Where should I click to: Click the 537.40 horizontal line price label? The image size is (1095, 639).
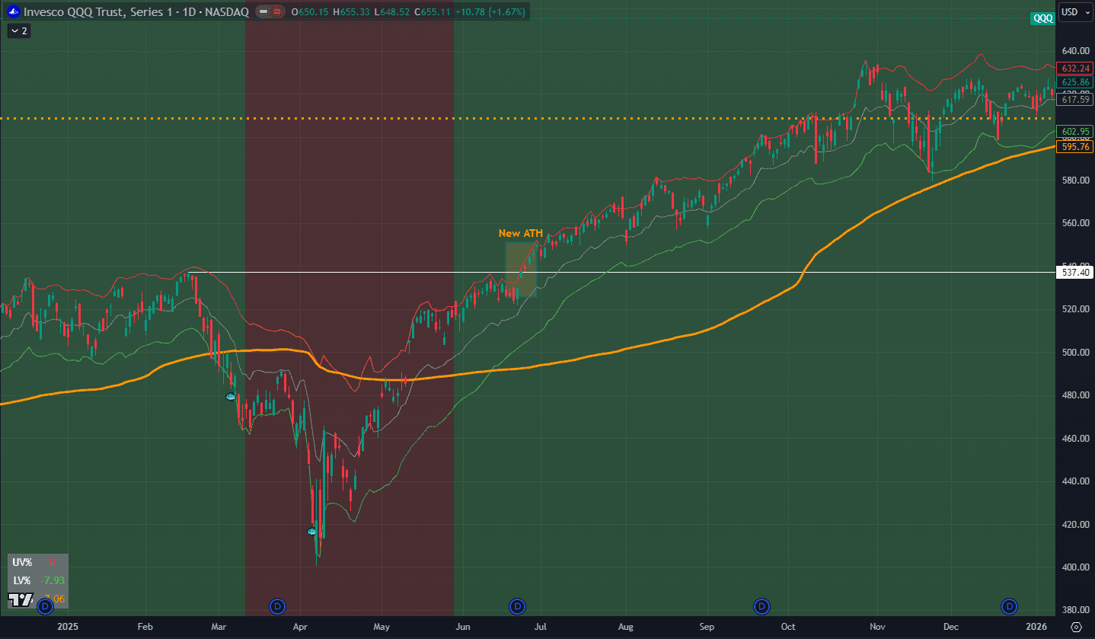tap(1075, 273)
